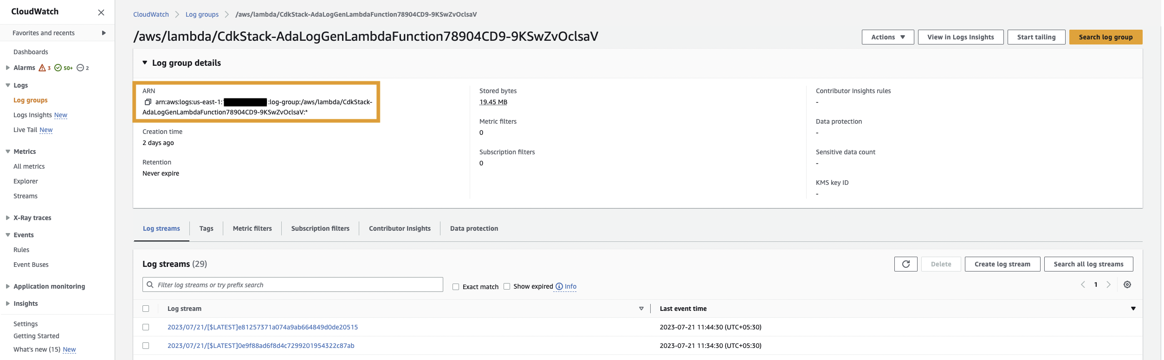The width and height of the screenshot is (1164, 360).
Task: Focus the filter log streams search field
Action: pos(292,284)
